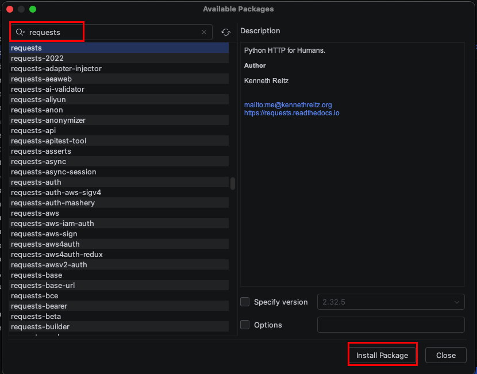Open the requests.readthedocs.io link

pyautogui.click(x=291, y=113)
